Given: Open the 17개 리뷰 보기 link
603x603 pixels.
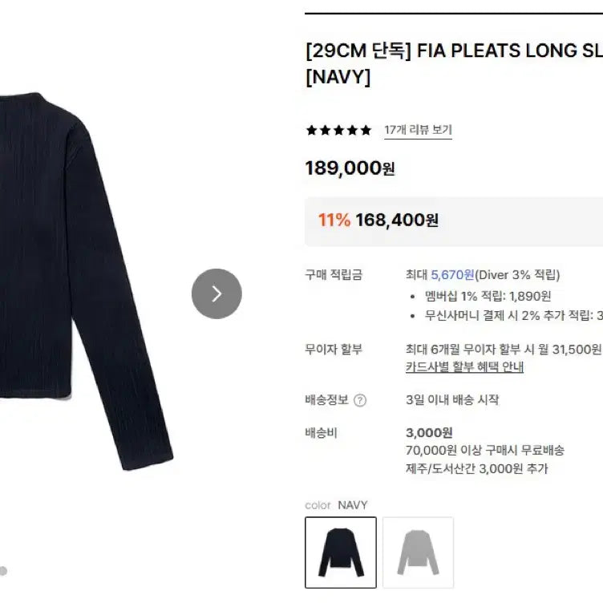Looking at the screenshot, I should point(418,130).
